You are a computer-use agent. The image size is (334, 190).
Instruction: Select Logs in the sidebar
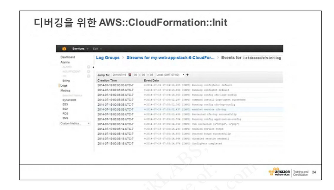coord(64,85)
